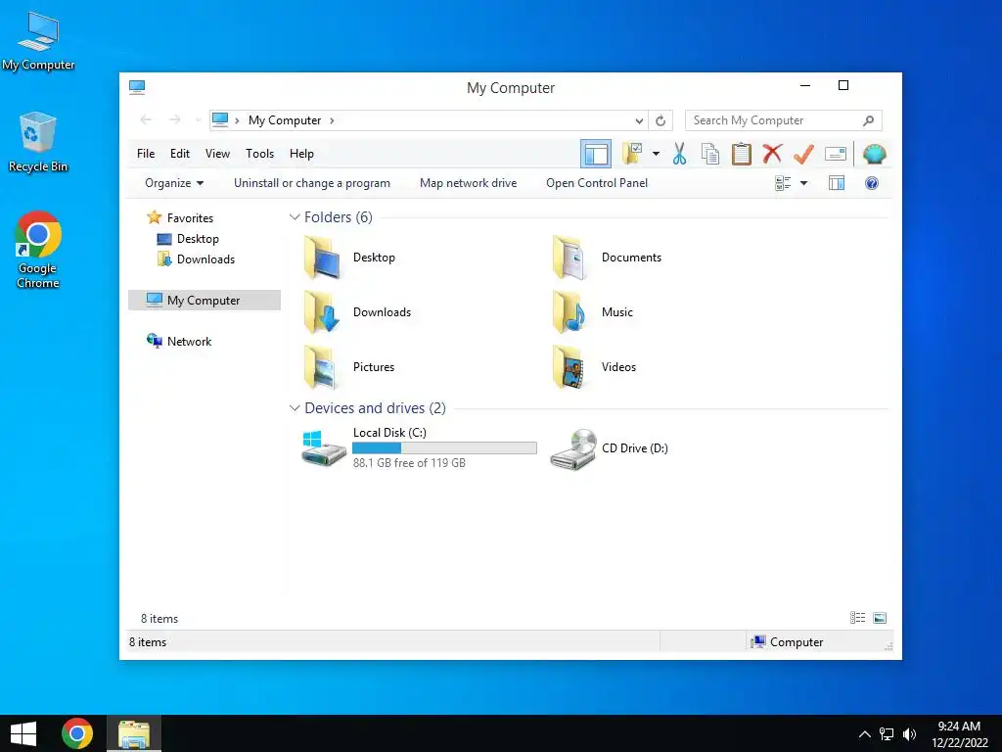Image resolution: width=1002 pixels, height=752 pixels.
Task: Click the volume speaker tray icon
Action: pos(909,734)
